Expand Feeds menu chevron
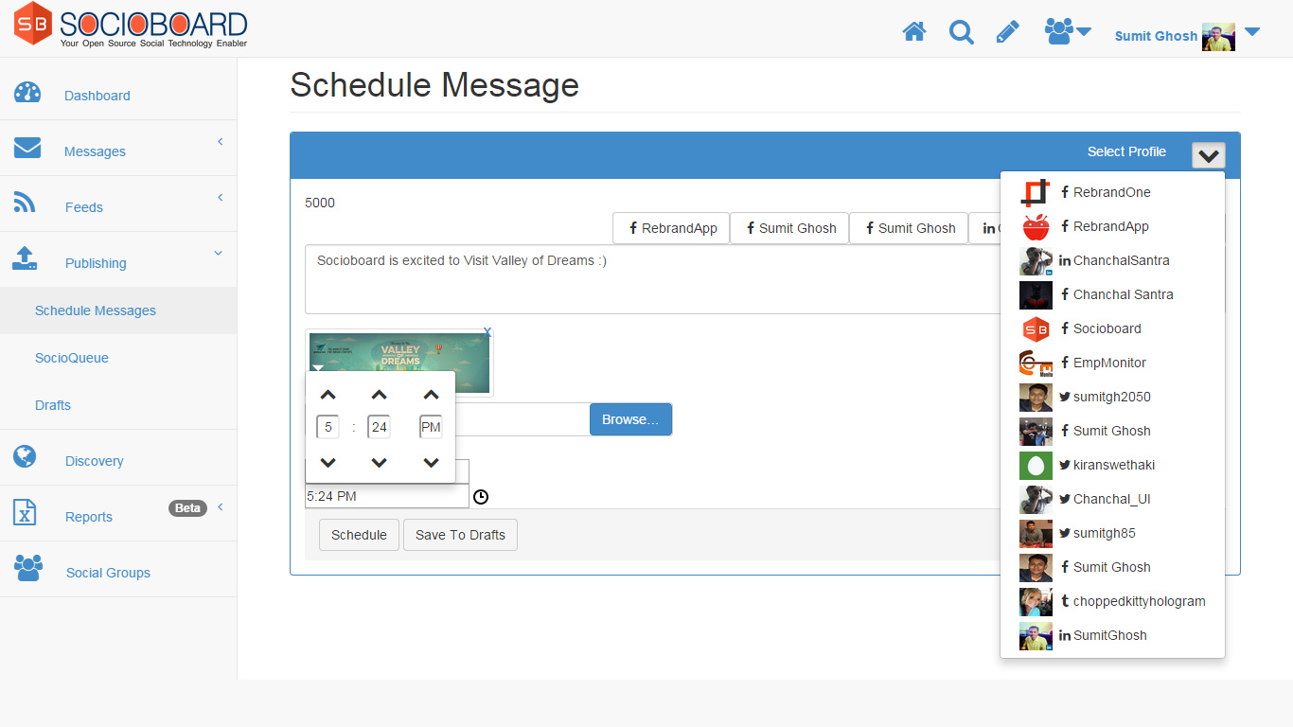The height and width of the screenshot is (727, 1293). (x=221, y=198)
